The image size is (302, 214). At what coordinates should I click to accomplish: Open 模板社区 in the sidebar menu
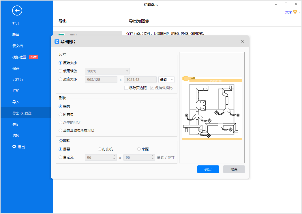(x=19, y=57)
